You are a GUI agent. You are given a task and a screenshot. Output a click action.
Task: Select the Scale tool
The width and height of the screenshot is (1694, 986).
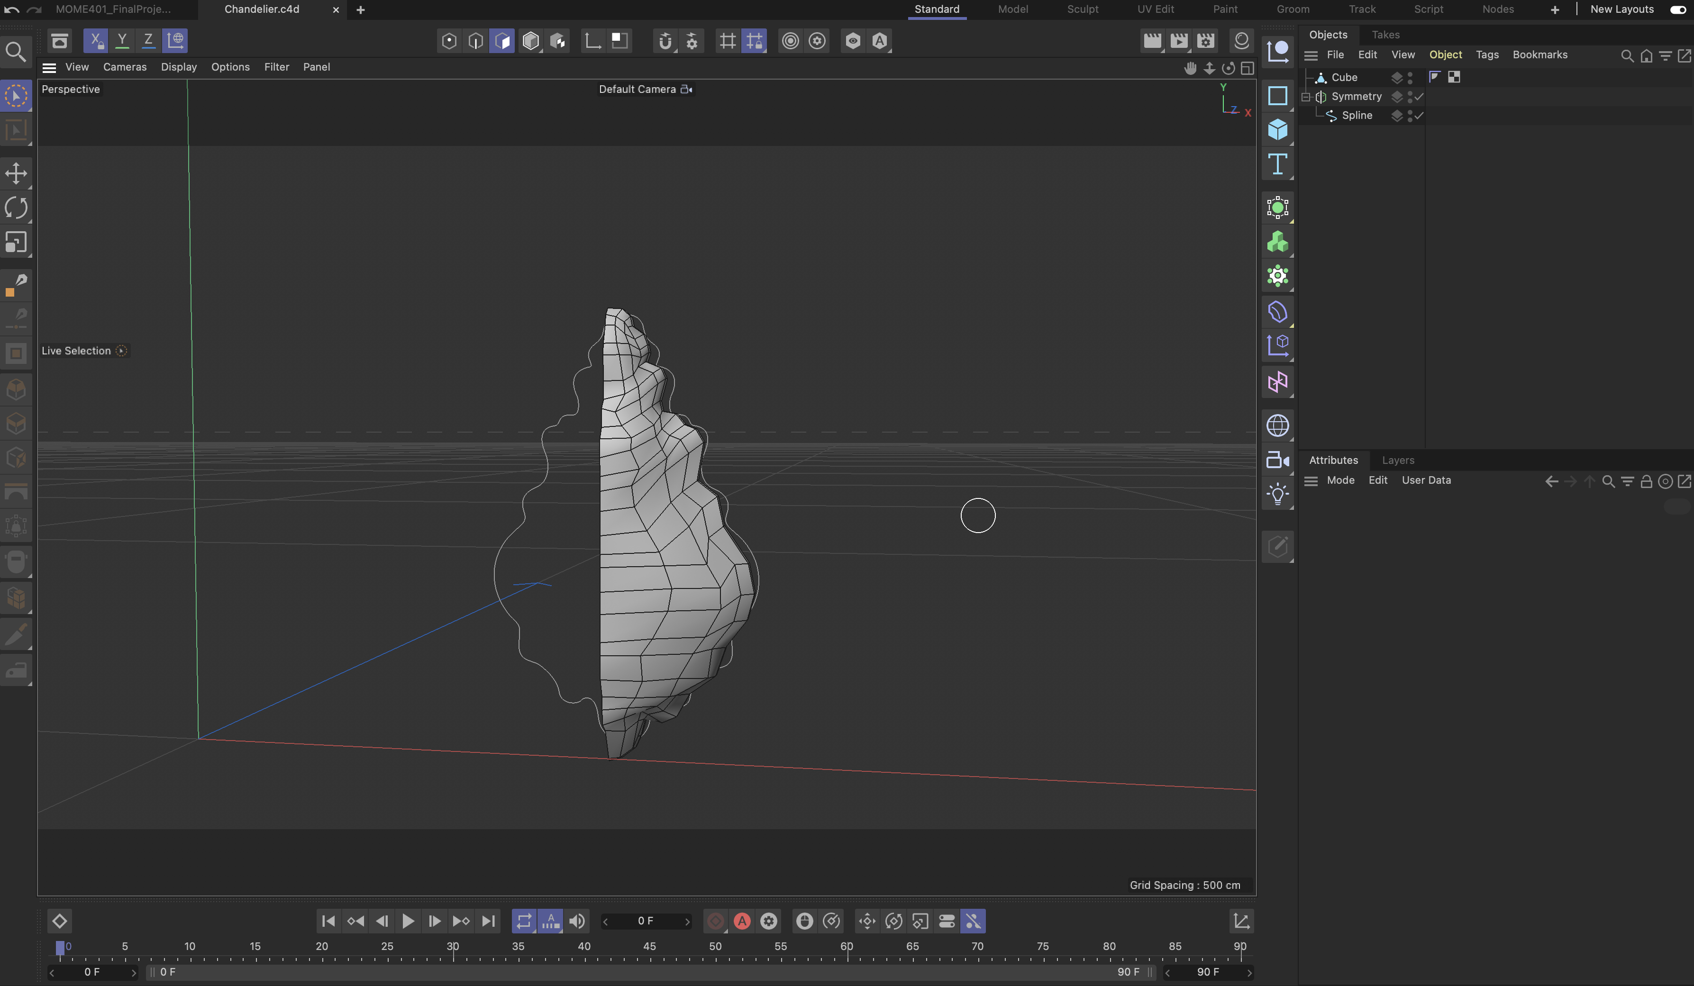click(x=16, y=242)
